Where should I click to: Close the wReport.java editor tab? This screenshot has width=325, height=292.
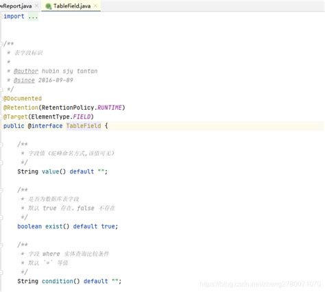[x=36, y=6]
